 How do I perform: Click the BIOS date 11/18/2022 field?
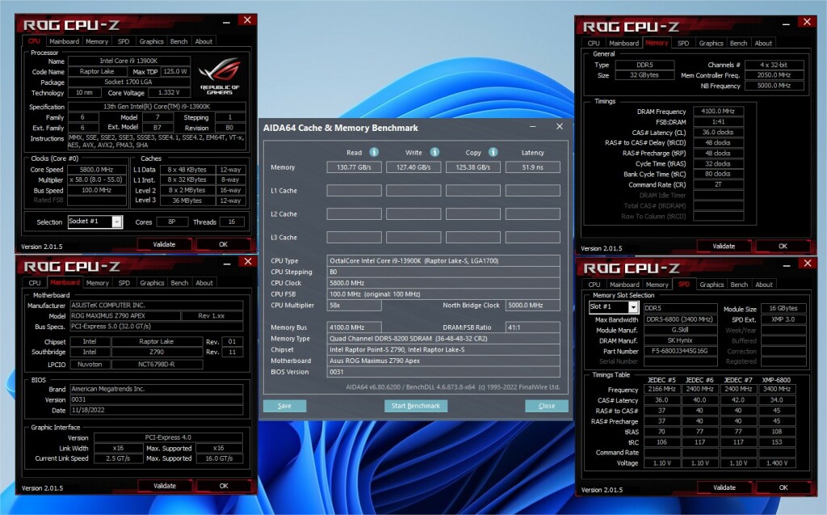[156, 410]
